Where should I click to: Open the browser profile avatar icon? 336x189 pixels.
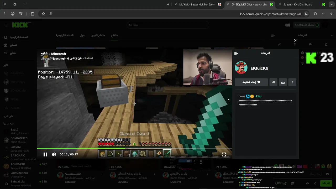pos(13,14)
